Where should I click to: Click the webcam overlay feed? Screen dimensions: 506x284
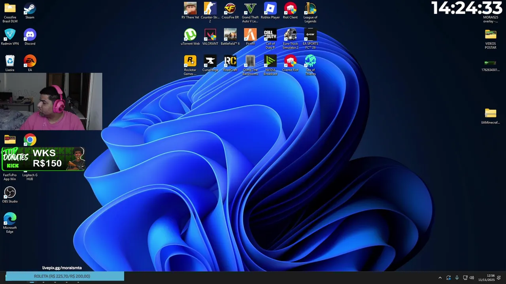(51, 101)
